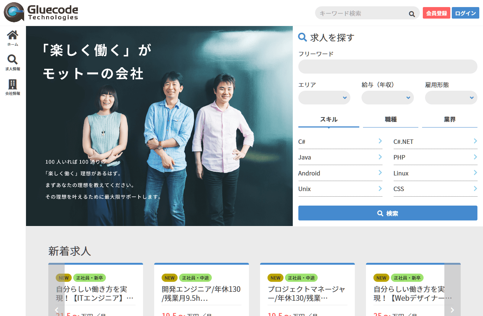Click the chevron arrow next to C#
483x316 pixels.
pos(380,141)
